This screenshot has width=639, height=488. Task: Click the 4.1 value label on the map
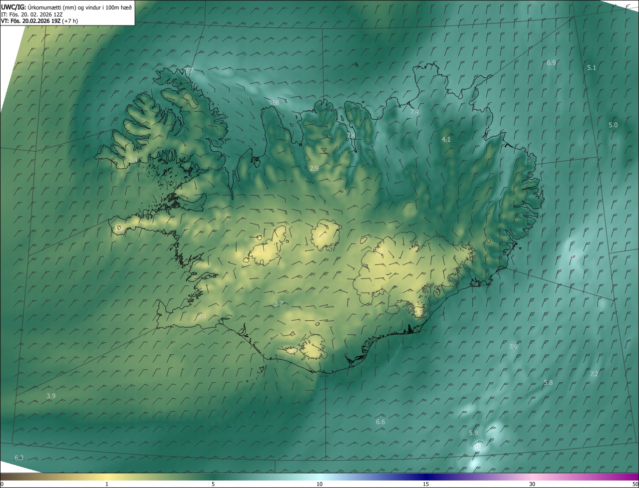pos(446,140)
